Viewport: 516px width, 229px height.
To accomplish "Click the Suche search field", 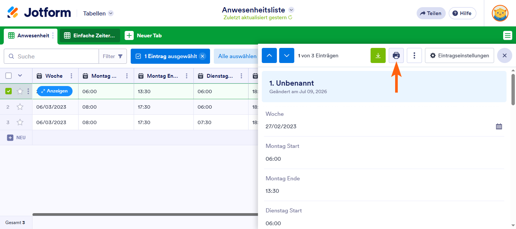I will (51, 56).
